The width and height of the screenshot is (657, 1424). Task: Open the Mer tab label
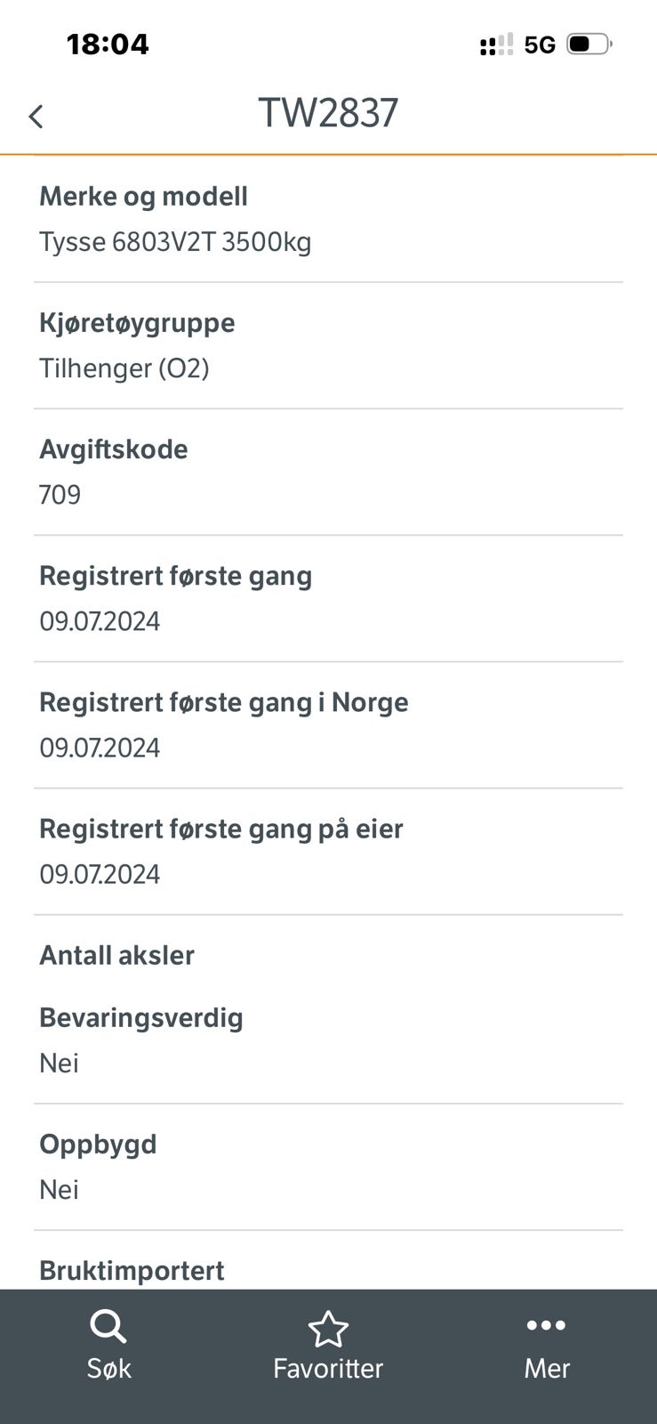click(x=546, y=1368)
